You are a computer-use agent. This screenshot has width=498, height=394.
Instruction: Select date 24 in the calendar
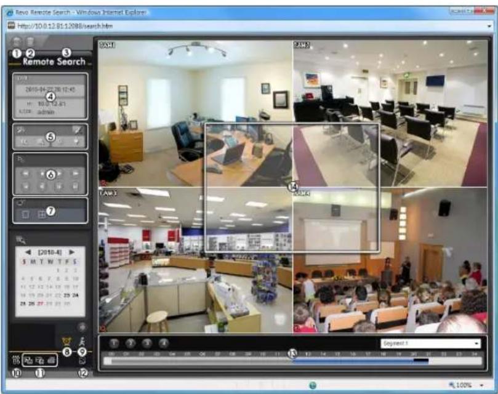pos(75,295)
